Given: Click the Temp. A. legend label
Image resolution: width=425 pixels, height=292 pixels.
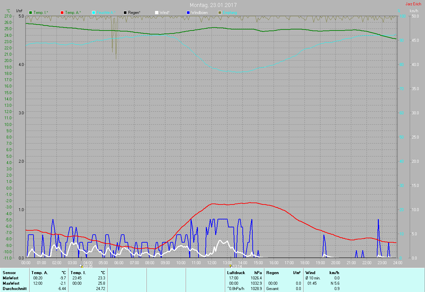Looking at the screenshot, I should 72,13.
